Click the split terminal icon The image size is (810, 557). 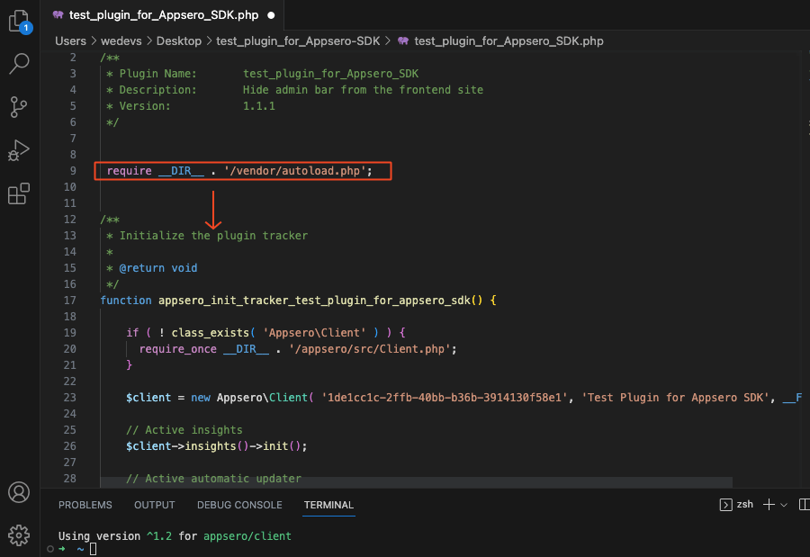pos(804,505)
